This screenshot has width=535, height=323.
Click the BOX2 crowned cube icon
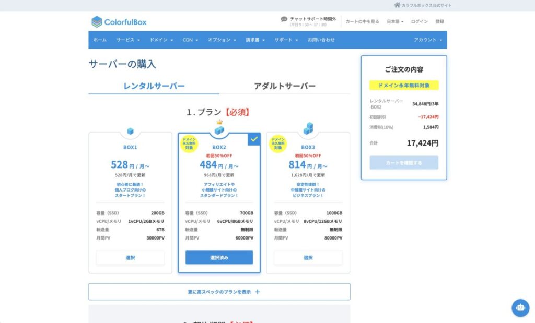point(219,129)
